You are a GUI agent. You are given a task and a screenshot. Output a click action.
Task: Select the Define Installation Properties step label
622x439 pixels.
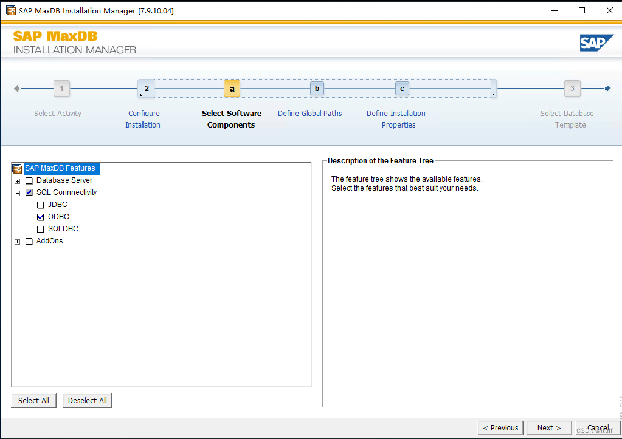396,119
